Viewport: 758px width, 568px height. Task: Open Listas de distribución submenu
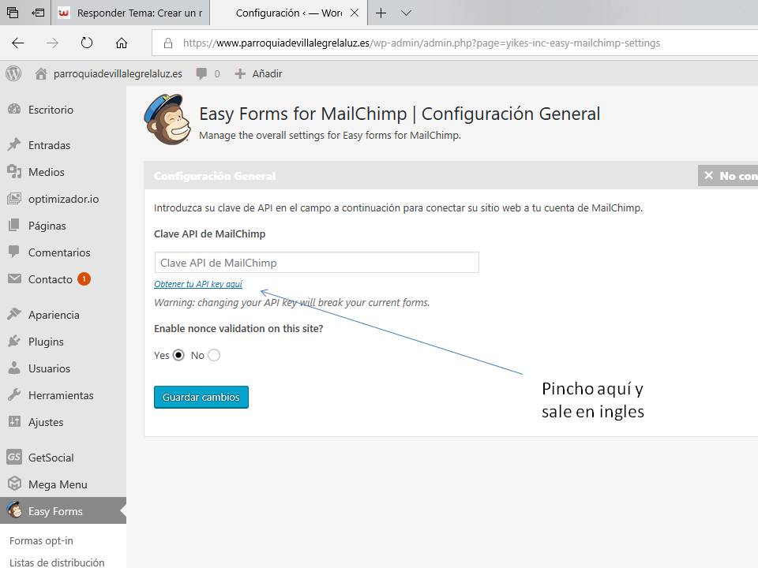click(x=57, y=562)
